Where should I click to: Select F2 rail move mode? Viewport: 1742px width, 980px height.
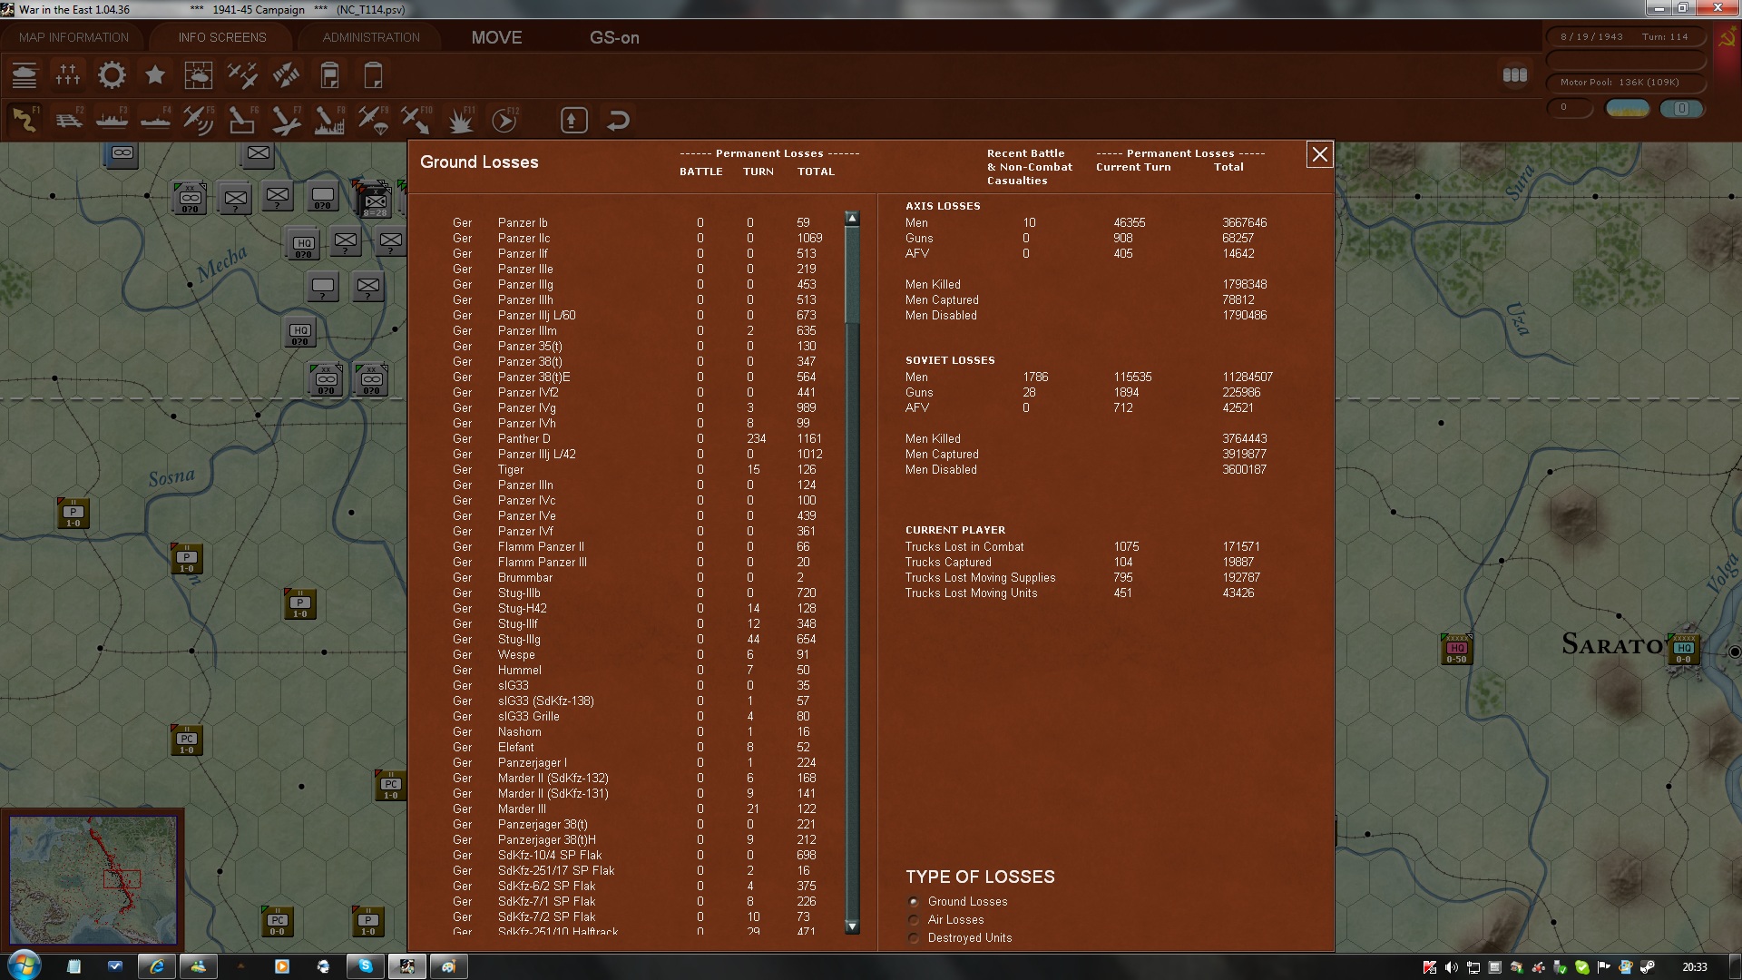[68, 120]
